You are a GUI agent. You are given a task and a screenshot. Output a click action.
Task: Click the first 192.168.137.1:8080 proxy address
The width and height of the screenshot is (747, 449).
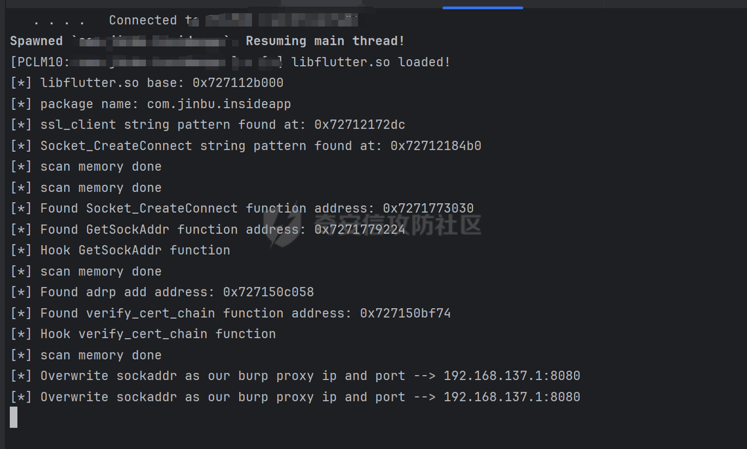[x=512, y=376]
